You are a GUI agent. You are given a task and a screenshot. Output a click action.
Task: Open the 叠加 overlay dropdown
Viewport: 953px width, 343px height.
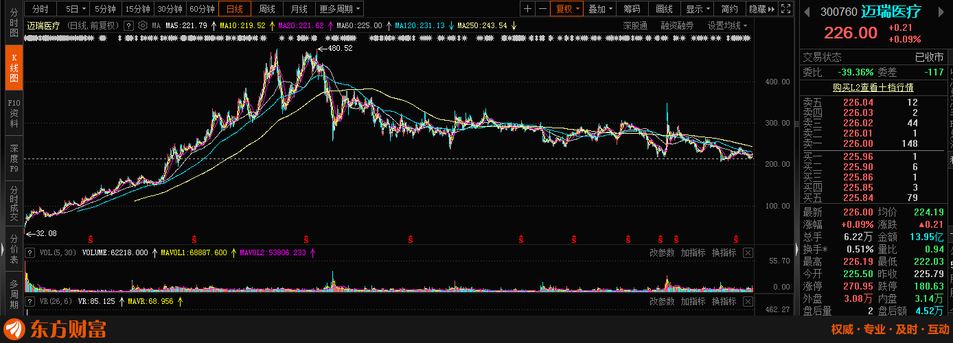click(x=601, y=9)
